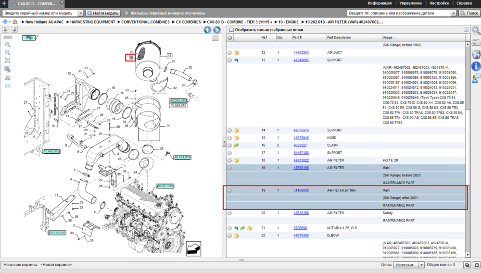The width and height of the screenshot is (481, 273).
Task: Open the Управление menu
Action: (410, 3)
